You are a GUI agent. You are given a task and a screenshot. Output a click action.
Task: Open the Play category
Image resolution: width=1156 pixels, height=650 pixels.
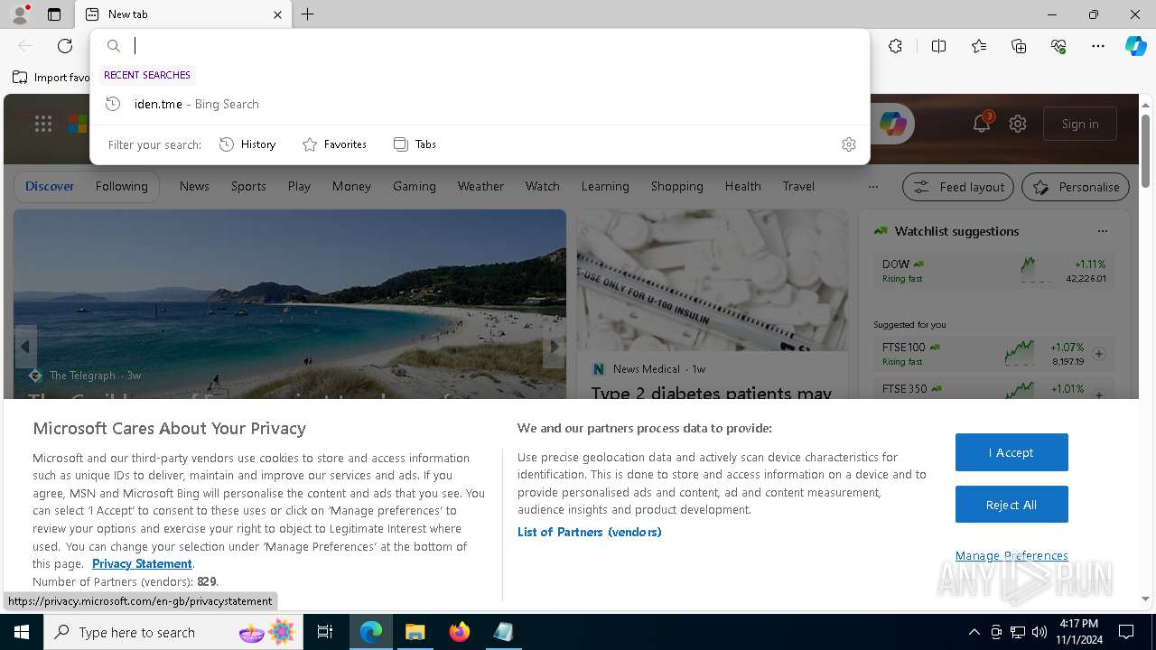299,186
